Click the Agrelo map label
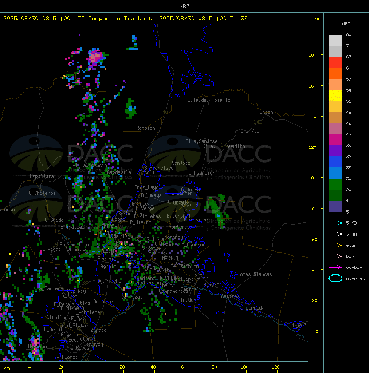This screenshot has width=369, height=373. 108,266
